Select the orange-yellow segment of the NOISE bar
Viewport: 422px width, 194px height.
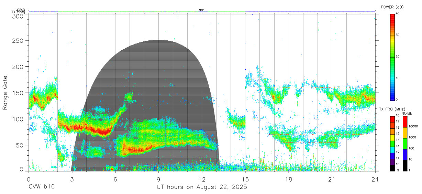click(405, 132)
